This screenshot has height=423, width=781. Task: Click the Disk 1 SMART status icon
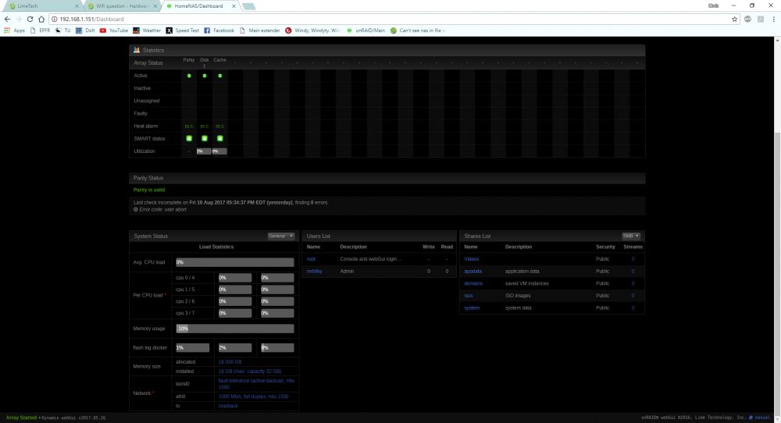204,138
